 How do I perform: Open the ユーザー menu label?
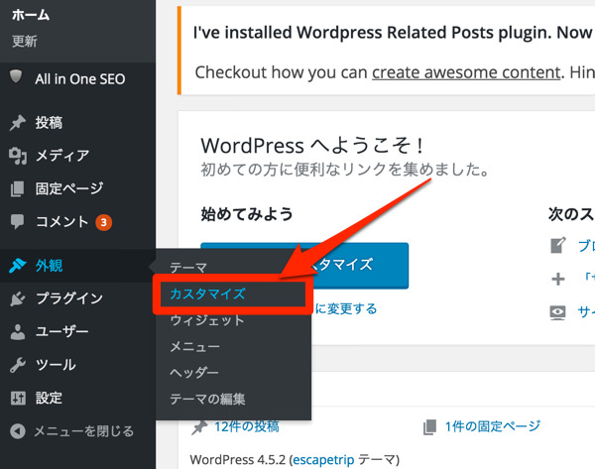(x=61, y=331)
